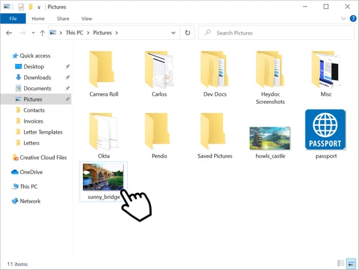
Task: Go up one folder level arrow
Action: tap(42, 33)
